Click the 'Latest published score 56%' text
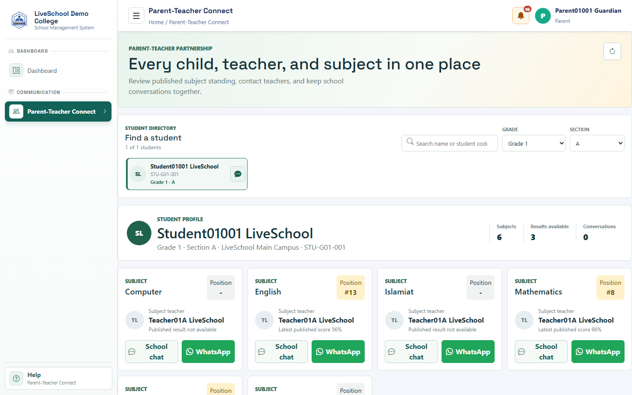The height and width of the screenshot is (395, 632). pos(310,330)
